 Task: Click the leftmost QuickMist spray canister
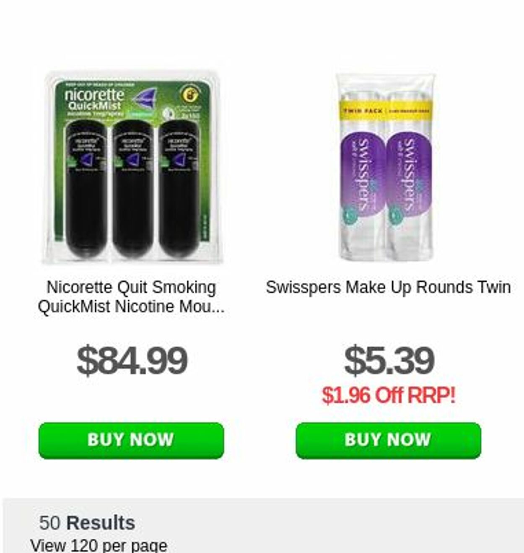[x=86, y=189]
